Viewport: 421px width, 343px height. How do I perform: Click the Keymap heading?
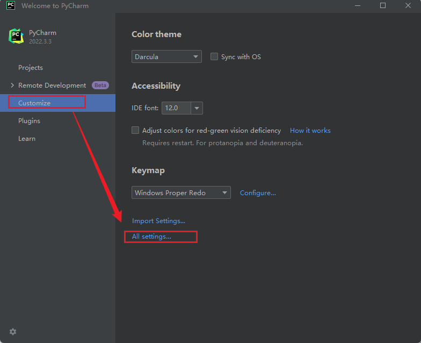(x=148, y=170)
